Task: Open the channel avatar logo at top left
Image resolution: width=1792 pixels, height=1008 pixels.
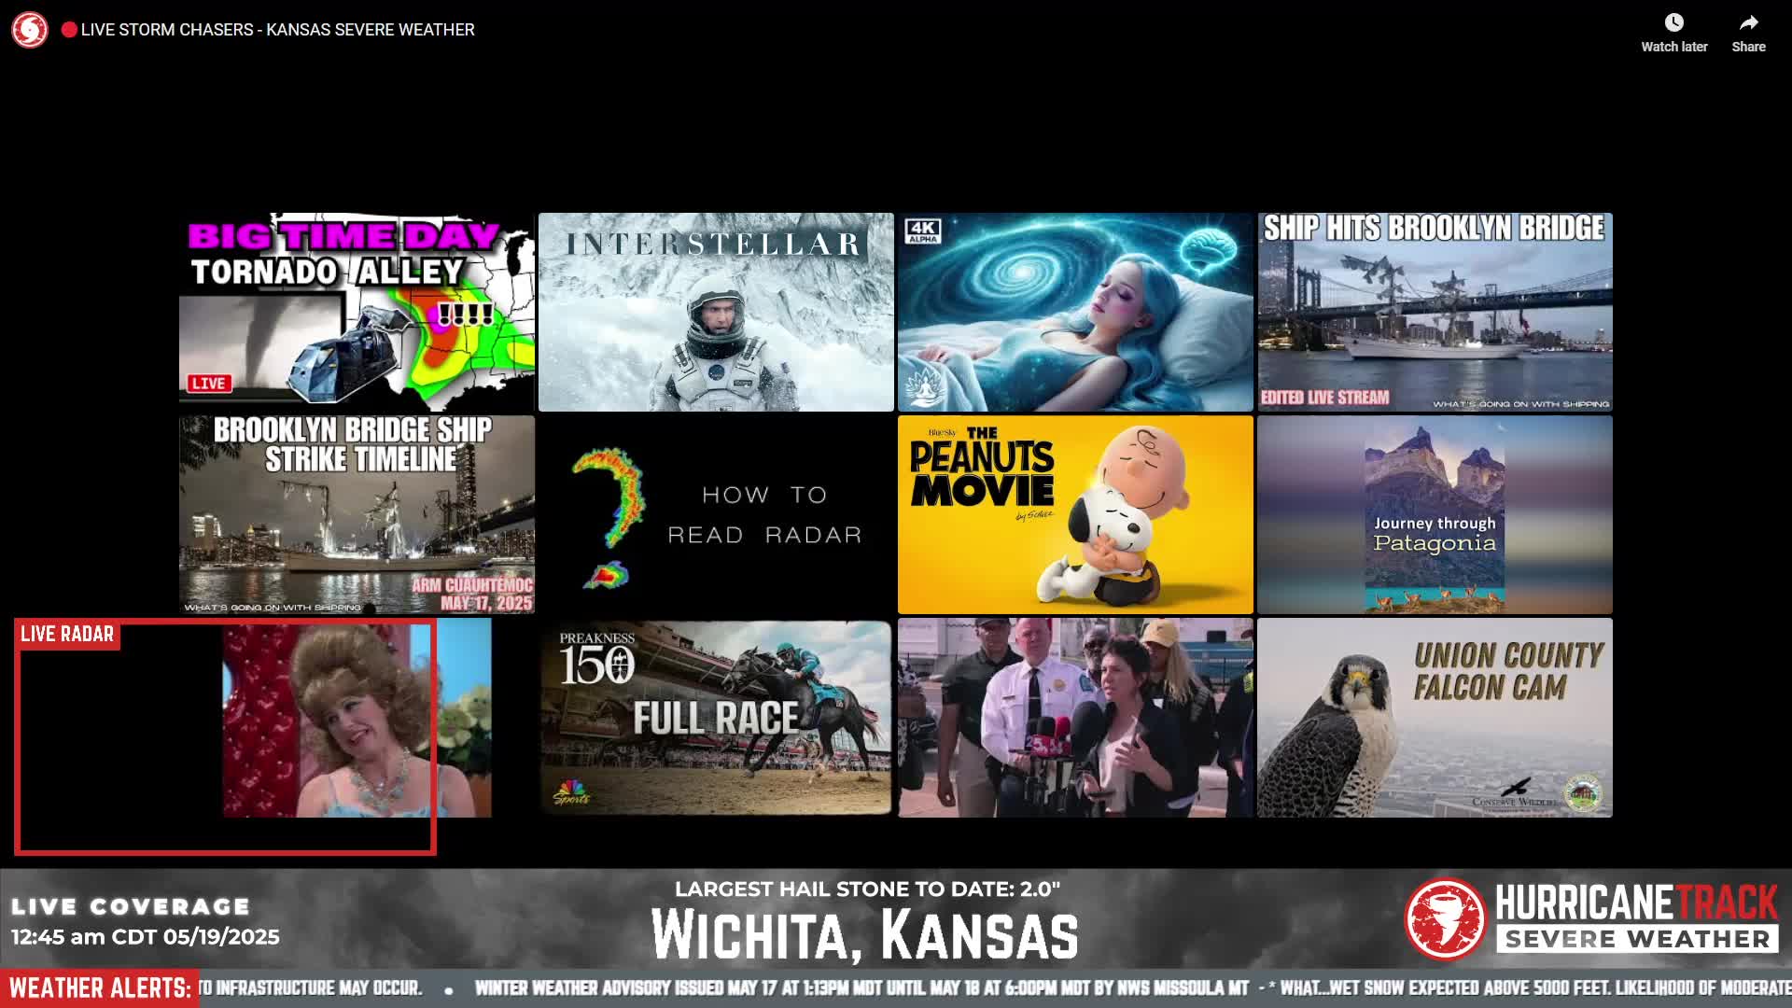Action: pos(30,30)
